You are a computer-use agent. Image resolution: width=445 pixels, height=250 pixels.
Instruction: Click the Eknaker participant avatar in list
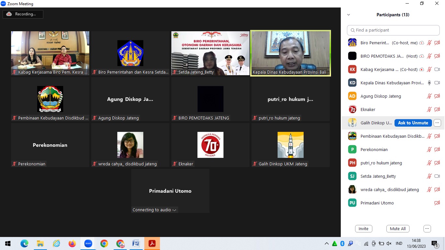(352, 109)
